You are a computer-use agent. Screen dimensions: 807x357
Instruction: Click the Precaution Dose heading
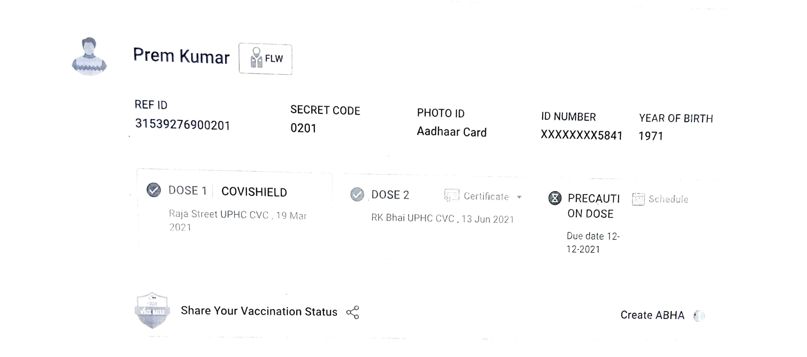[x=593, y=206]
